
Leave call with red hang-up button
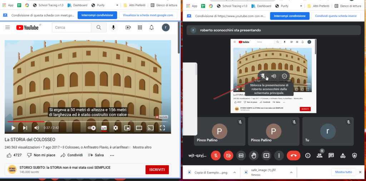coord(294,156)
